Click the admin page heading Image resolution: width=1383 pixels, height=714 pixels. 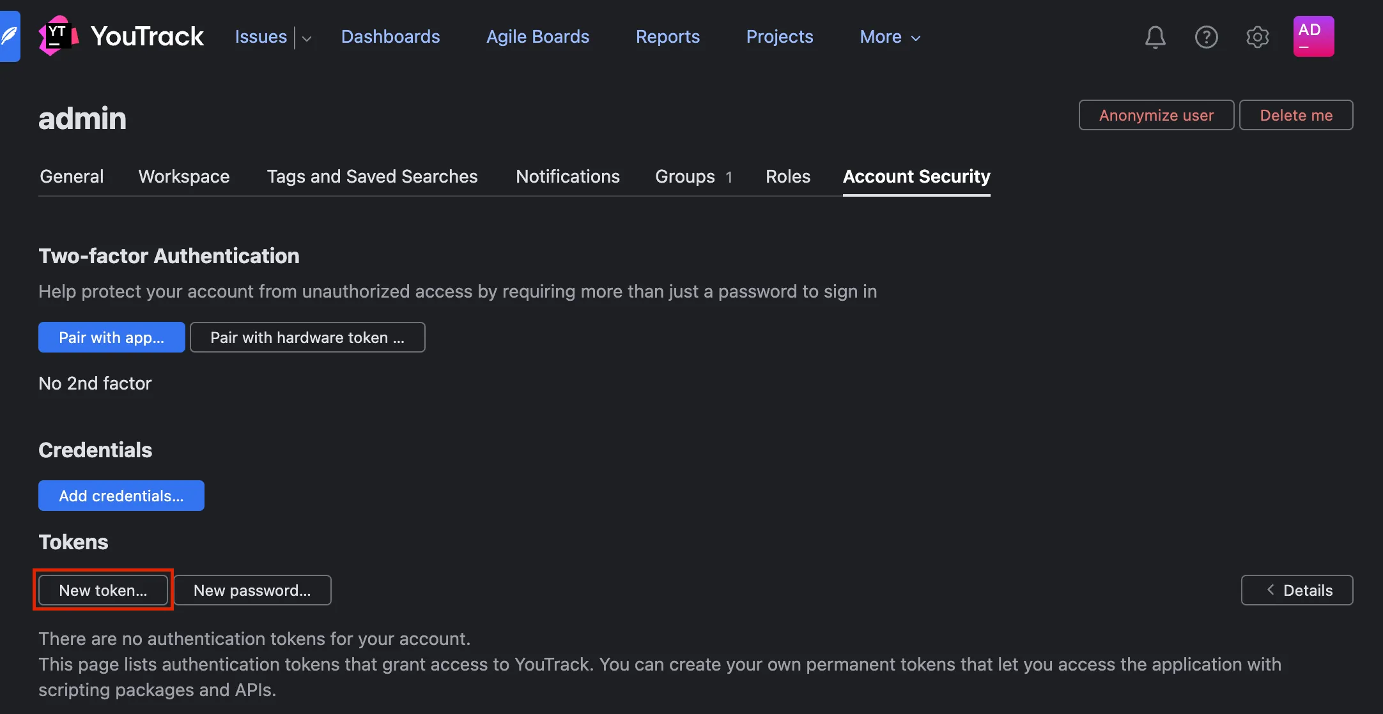click(82, 119)
